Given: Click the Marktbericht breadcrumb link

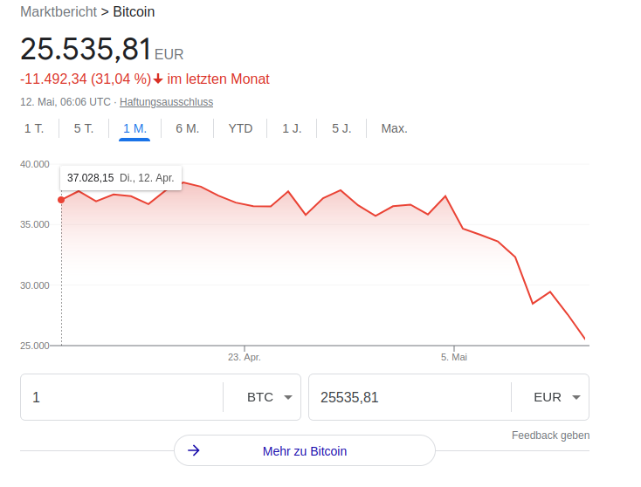Looking at the screenshot, I should [x=59, y=12].
